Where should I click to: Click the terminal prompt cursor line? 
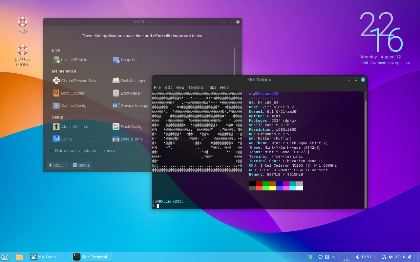(x=158, y=206)
